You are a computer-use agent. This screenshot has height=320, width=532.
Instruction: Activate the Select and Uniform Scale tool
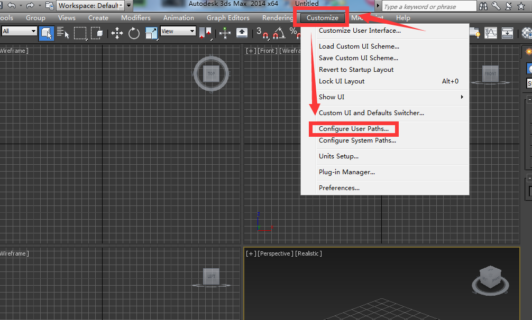[151, 33]
